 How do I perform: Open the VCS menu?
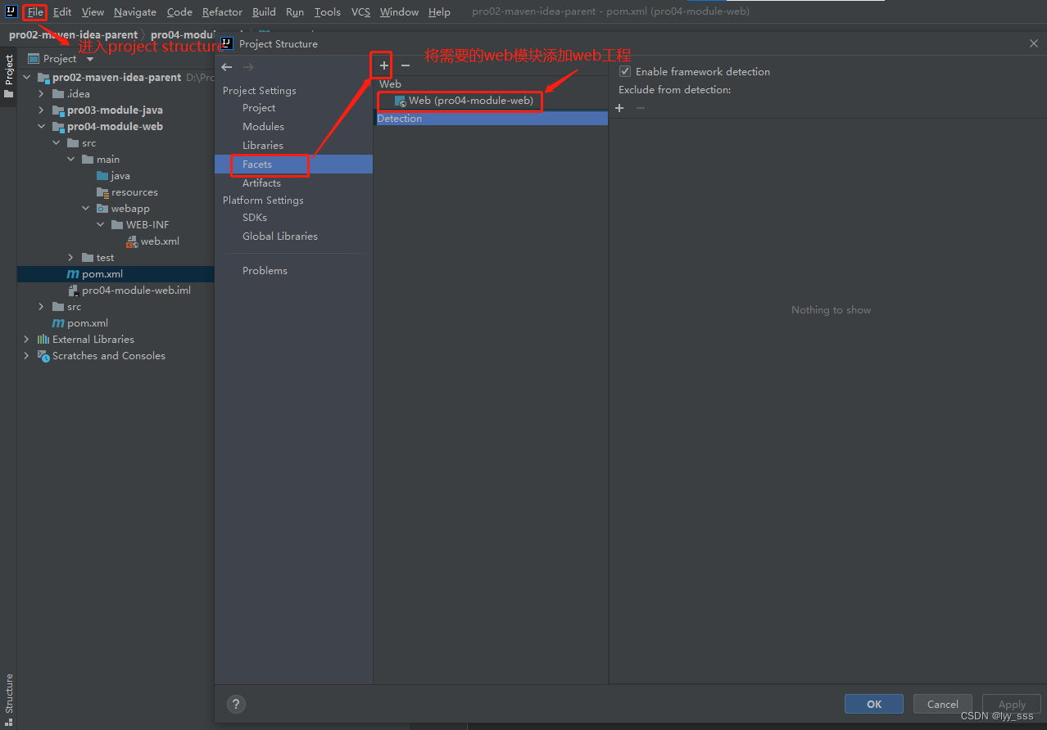[360, 12]
